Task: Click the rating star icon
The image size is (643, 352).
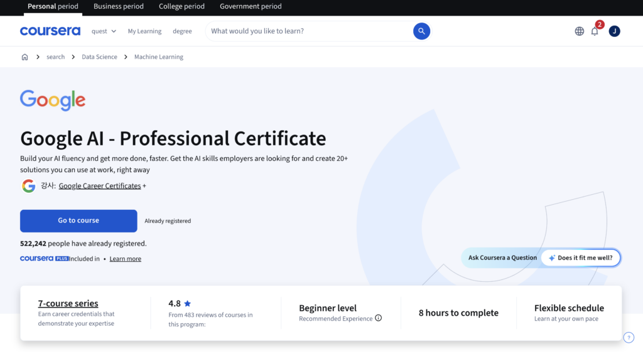Action: [187, 303]
